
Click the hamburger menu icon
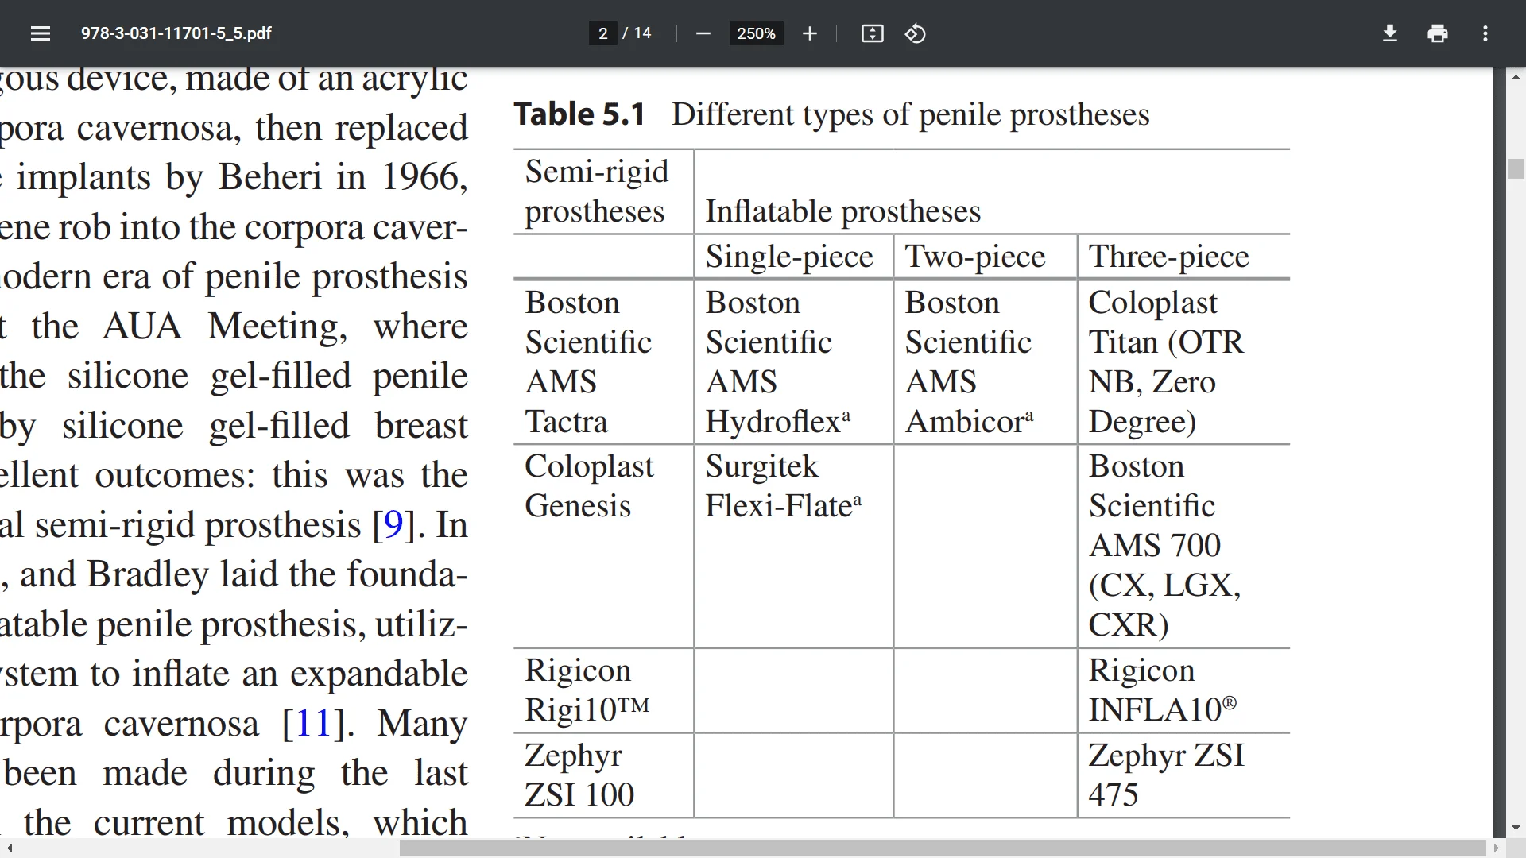click(x=41, y=33)
